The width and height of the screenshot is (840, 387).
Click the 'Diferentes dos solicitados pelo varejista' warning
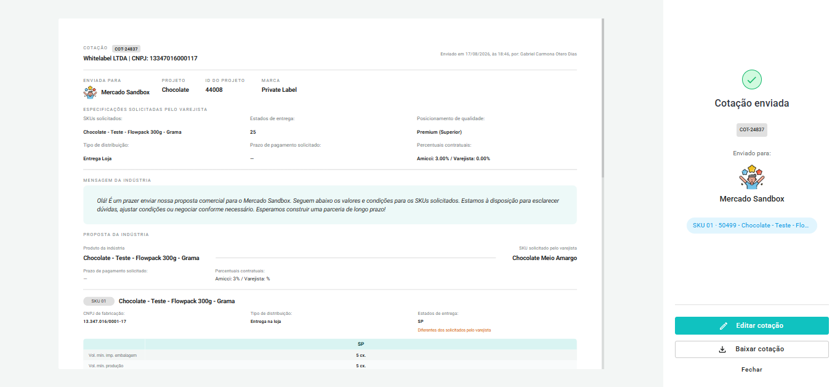point(454,330)
